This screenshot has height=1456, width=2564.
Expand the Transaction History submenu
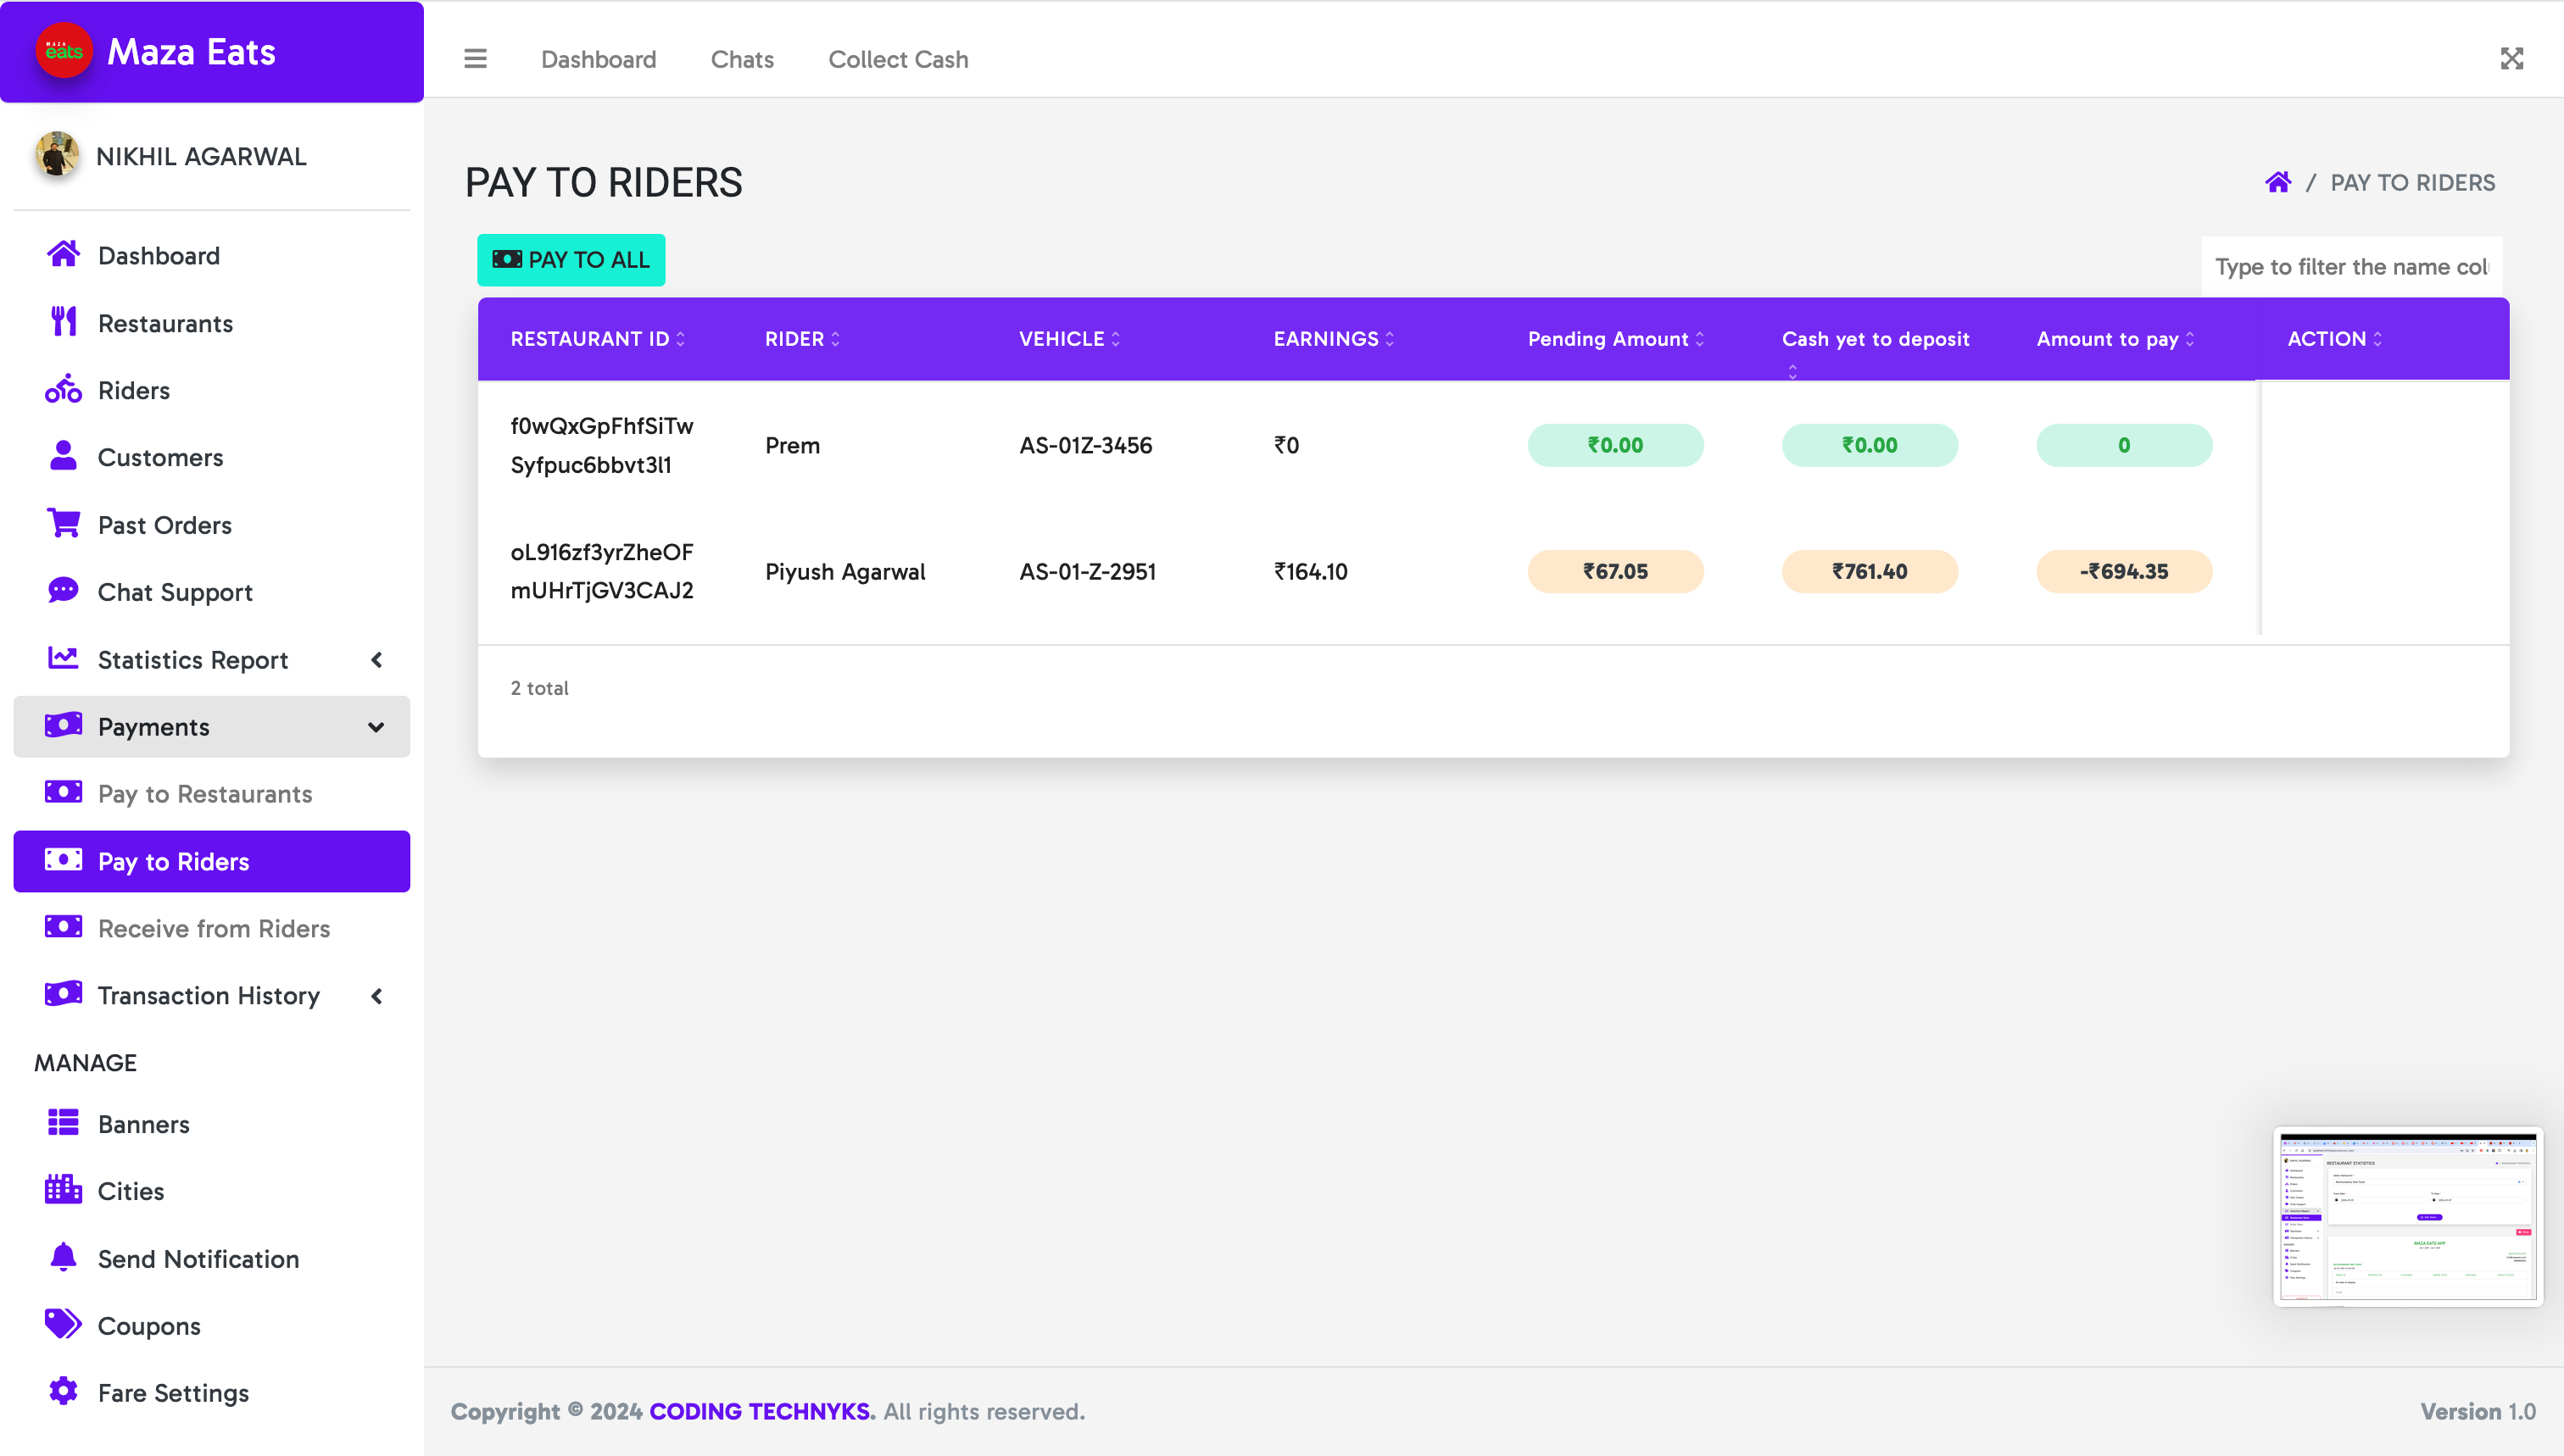pos(377,995)
